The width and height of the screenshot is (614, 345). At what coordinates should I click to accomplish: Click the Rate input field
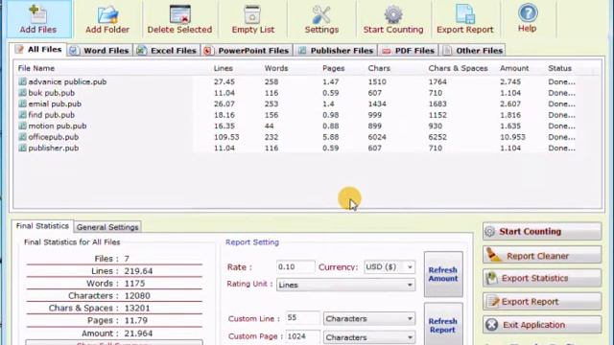[x=295, y=266]
